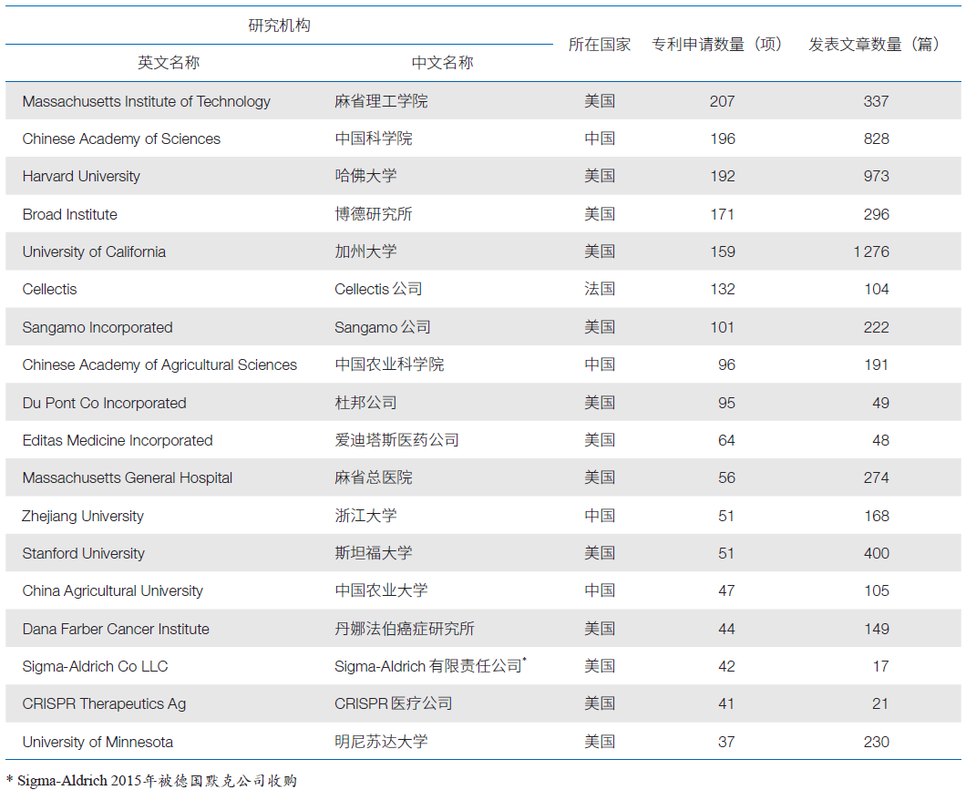Click Stanford University's article count 400

point(876,553)
